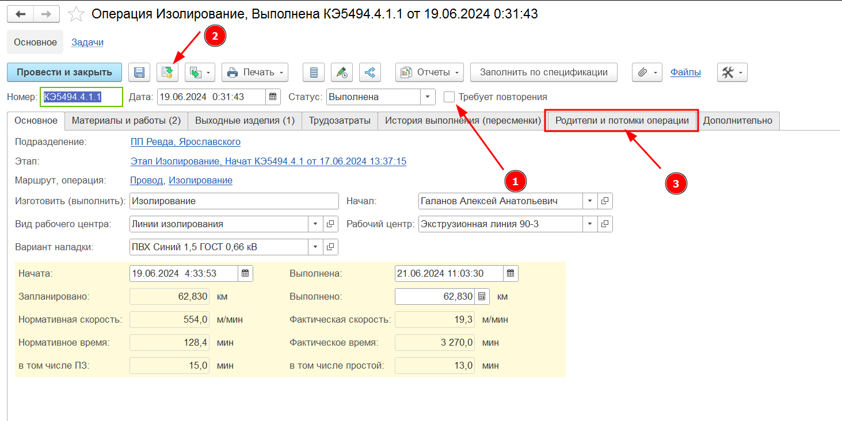Open ПП Ревда, Ярославского link

(185, 141)
